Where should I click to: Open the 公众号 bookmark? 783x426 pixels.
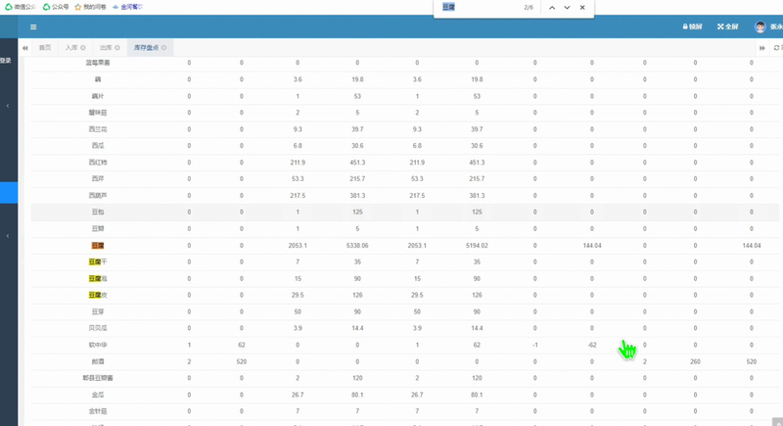tap(56, 7)
